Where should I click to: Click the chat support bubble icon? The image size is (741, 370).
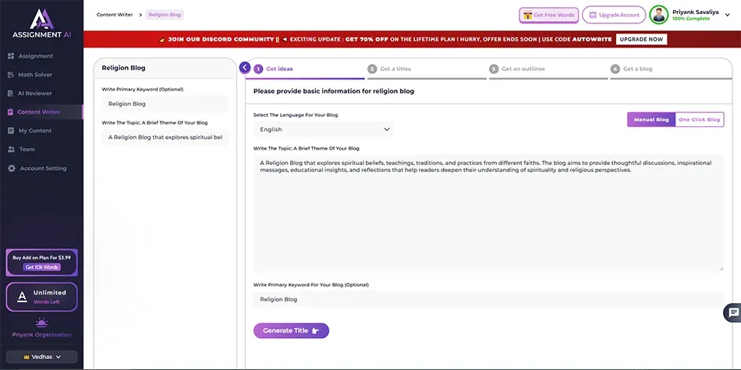point(732,313)
